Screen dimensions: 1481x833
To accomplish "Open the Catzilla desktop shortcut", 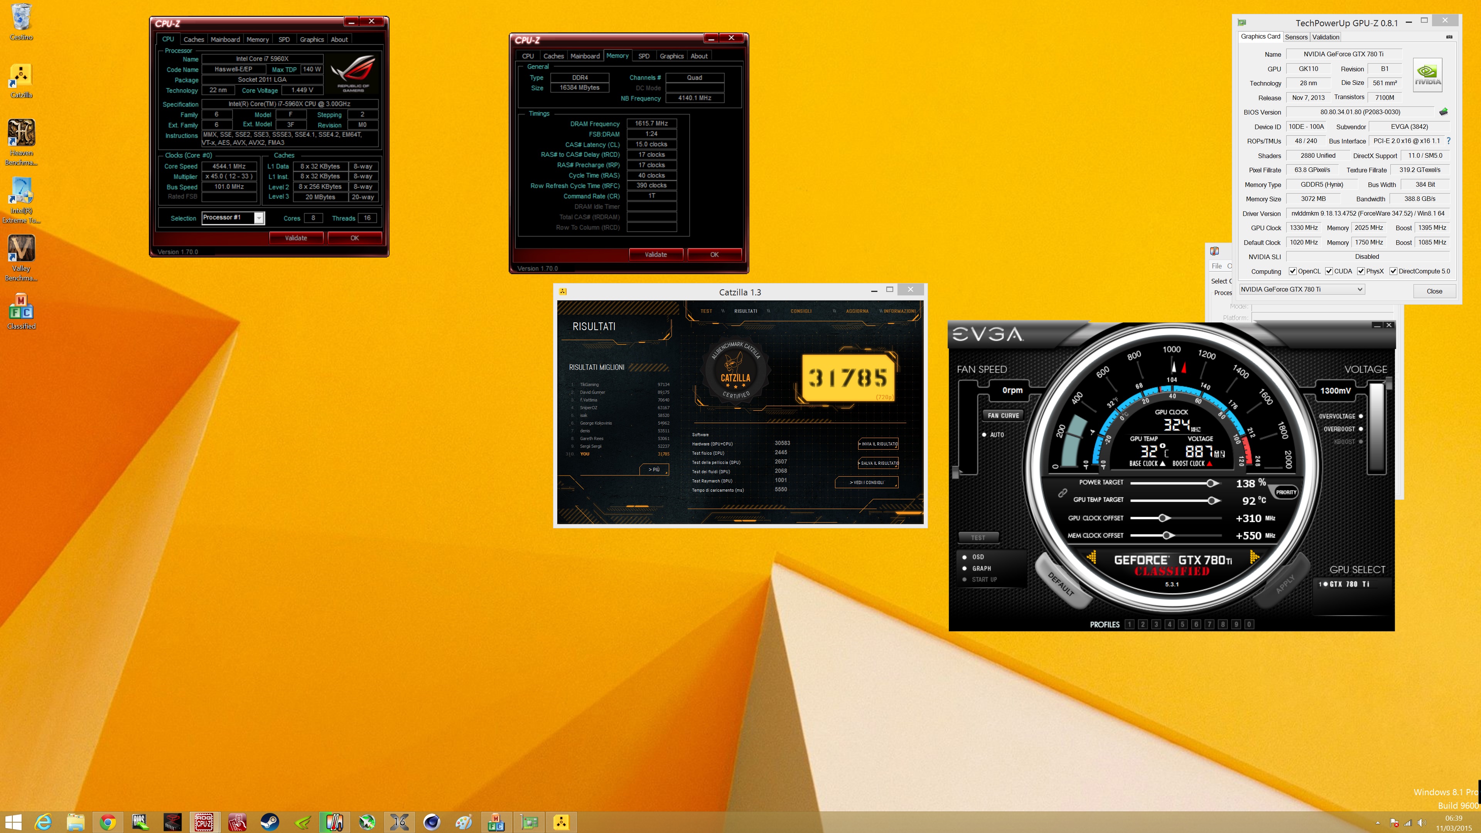I will point(21,81).
